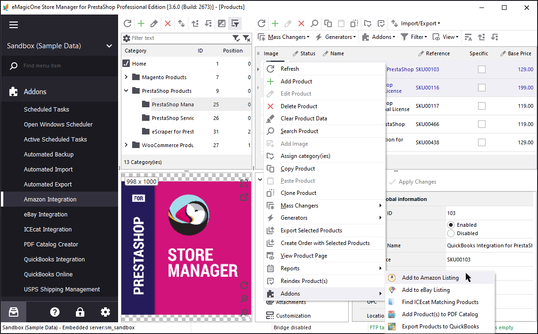Add a new category with green plus
This screenshot has height=334, width=538.
(141, 23)
